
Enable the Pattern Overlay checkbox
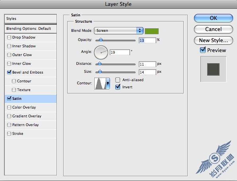(9, 125)
